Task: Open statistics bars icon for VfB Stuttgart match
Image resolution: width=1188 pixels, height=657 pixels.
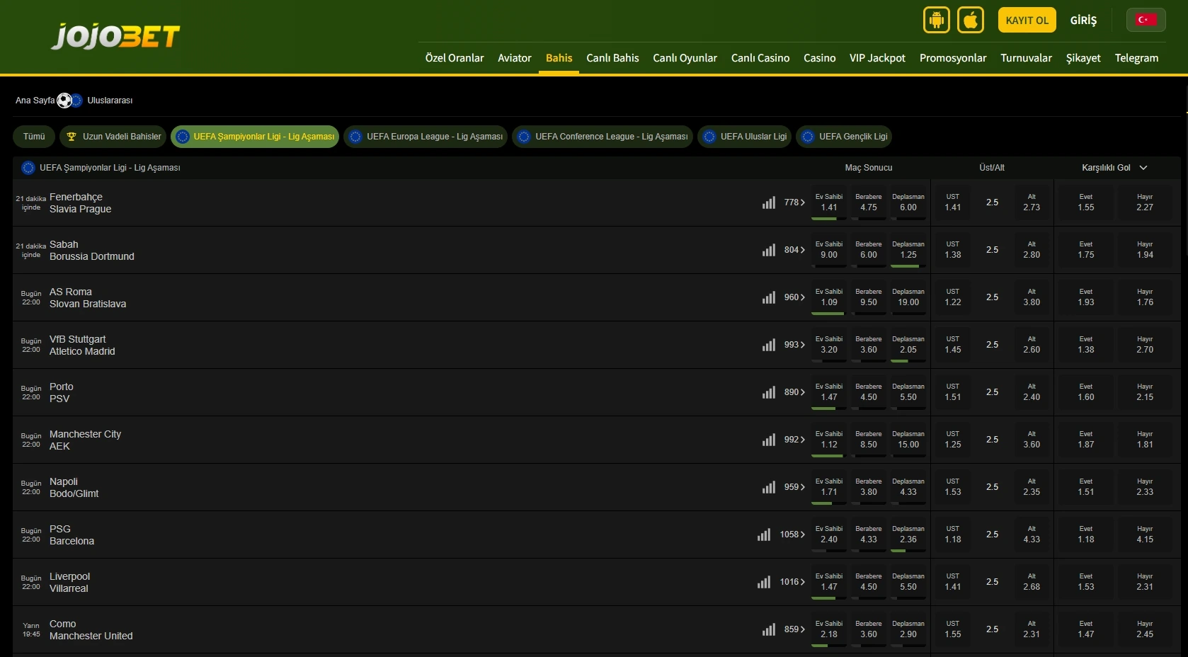Action: click(769, 345)
